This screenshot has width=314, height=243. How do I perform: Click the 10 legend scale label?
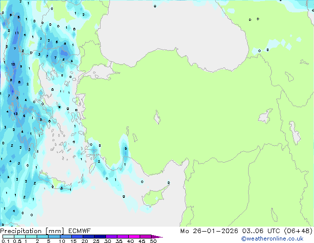(62, 241)
